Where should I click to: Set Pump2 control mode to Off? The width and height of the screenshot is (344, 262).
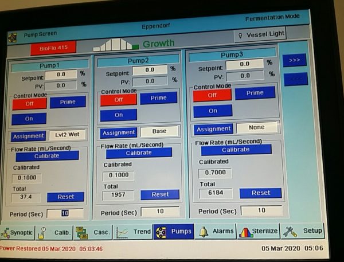tap(118, 99)
